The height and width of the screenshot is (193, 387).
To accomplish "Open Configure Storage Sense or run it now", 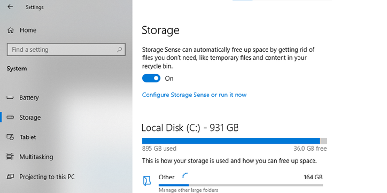I will 194,95.
